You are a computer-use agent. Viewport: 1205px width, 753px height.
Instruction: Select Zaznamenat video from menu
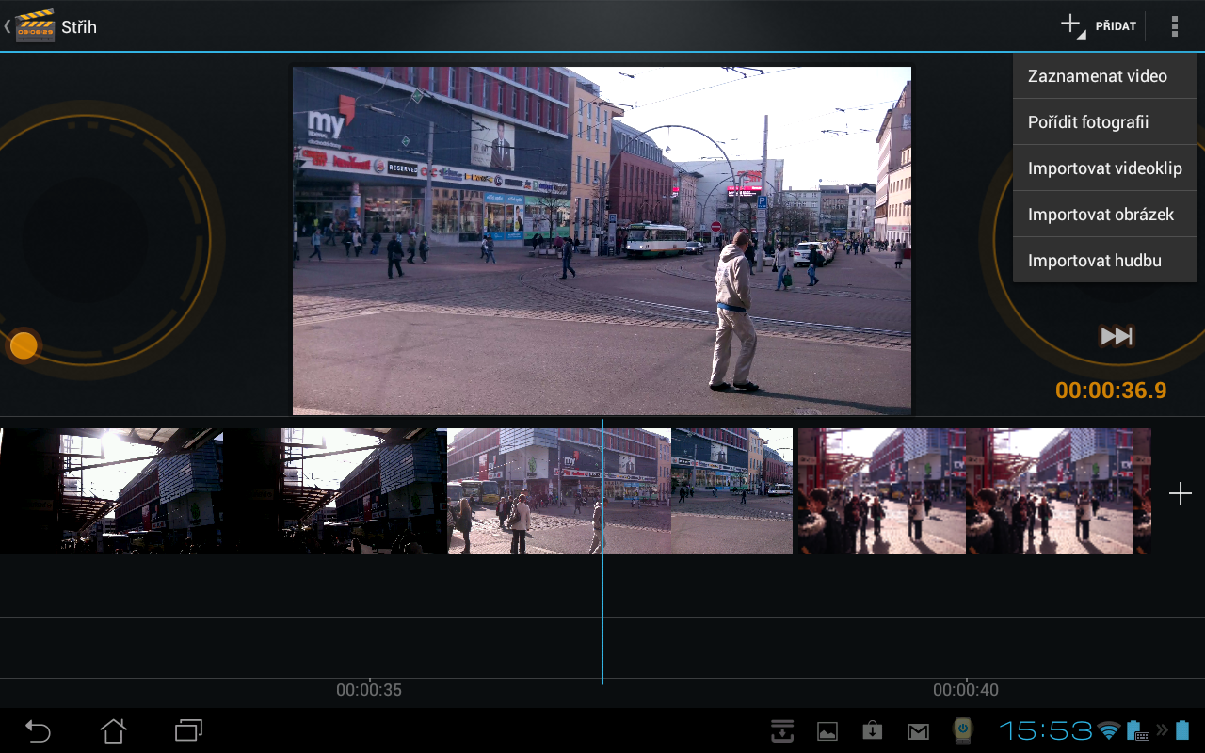pyautogui.click(x=1098, y=76)
